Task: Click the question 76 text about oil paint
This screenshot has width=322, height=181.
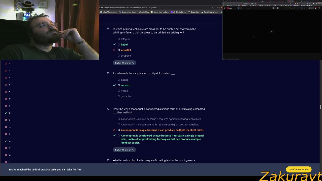Action: click(x=144, y=73)
